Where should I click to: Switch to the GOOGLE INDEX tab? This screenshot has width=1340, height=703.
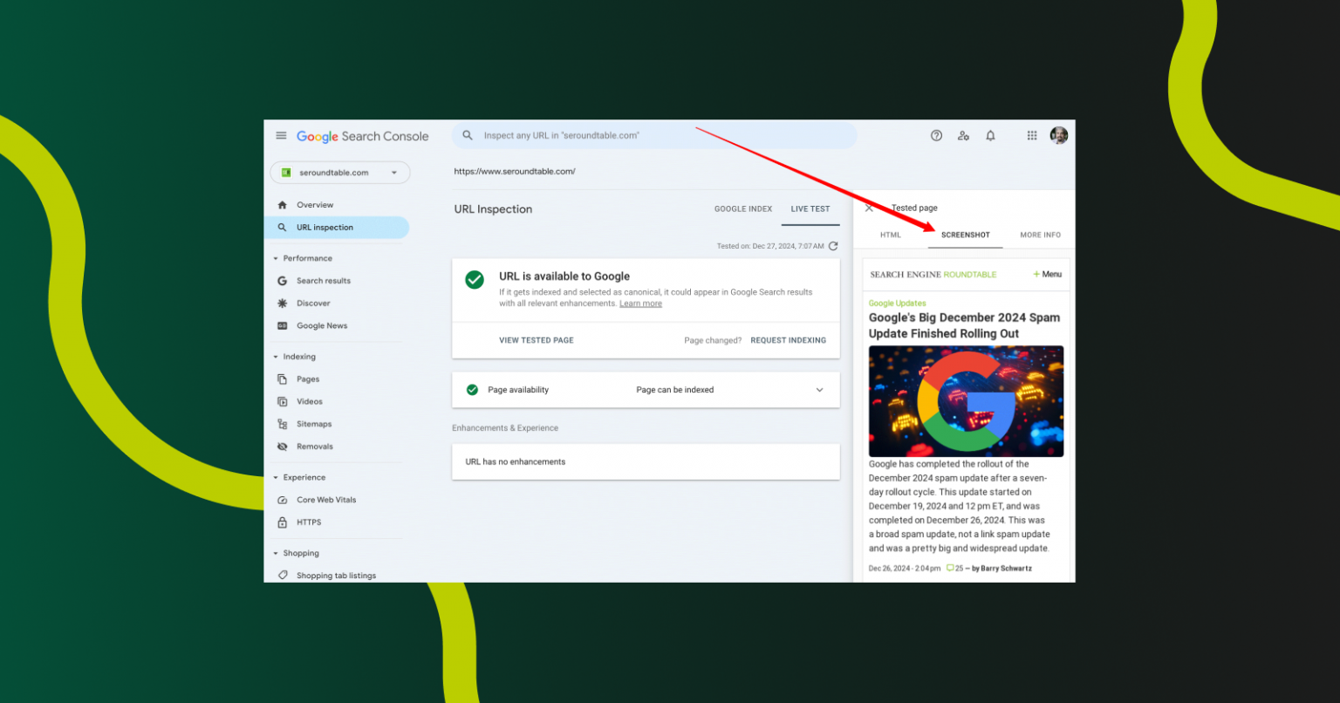tap(743, 209)
